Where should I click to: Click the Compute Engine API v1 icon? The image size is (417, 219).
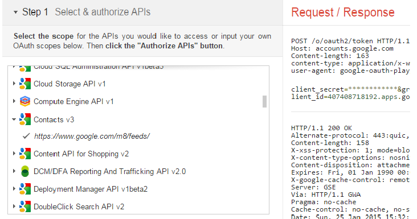click(x=25, y=101)
